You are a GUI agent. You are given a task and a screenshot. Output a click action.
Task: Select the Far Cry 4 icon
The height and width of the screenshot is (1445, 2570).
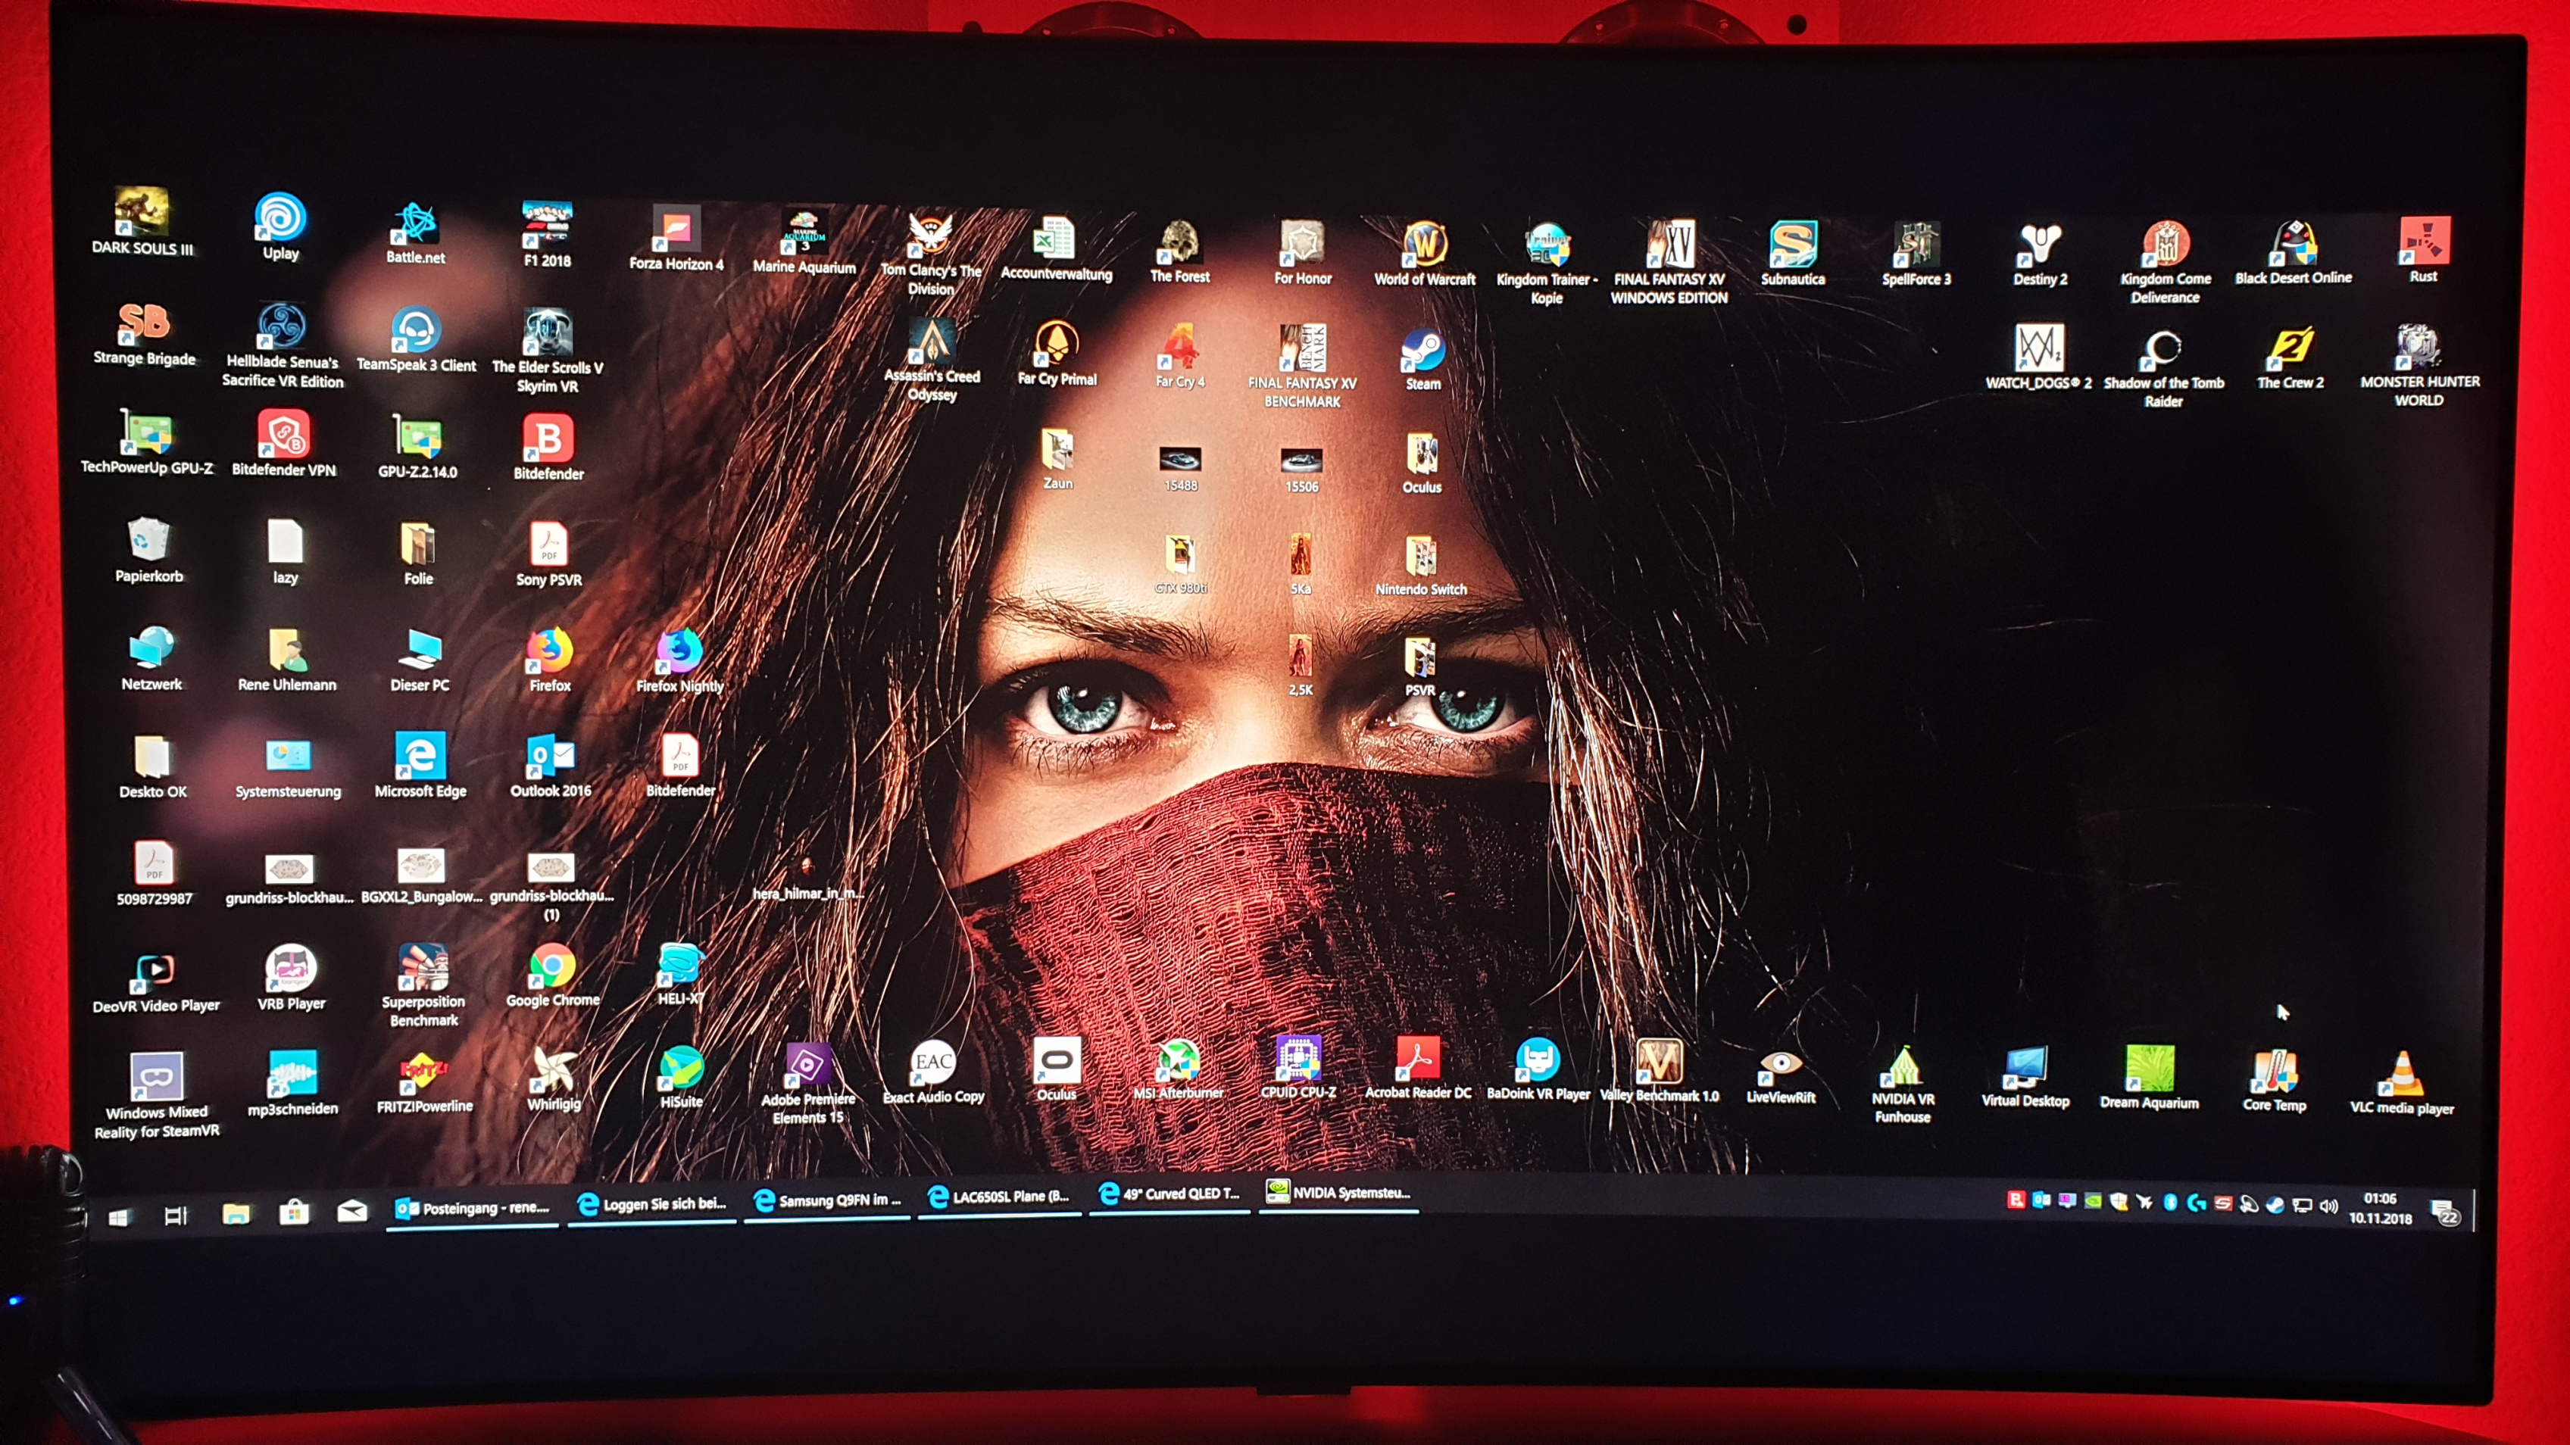[x=1180, y=356]
